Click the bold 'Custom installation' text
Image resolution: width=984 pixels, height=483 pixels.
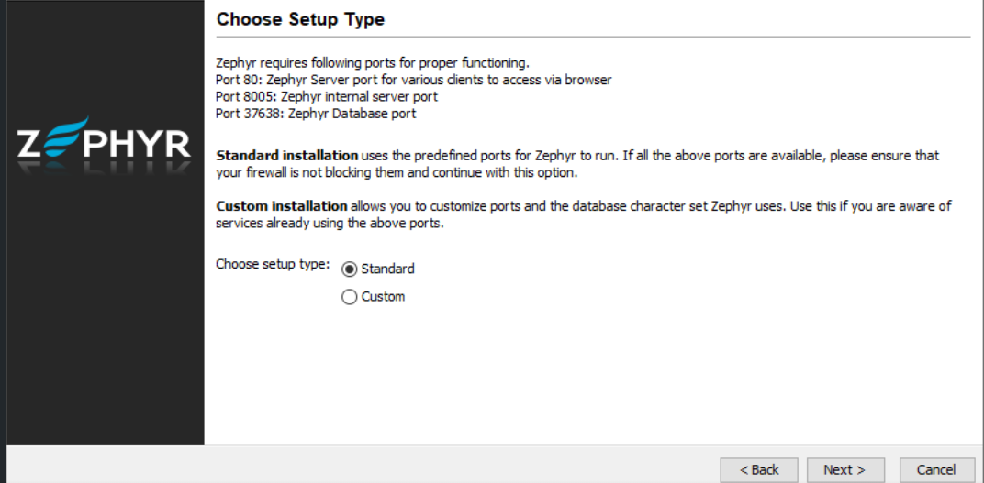(x=281, y=206)
